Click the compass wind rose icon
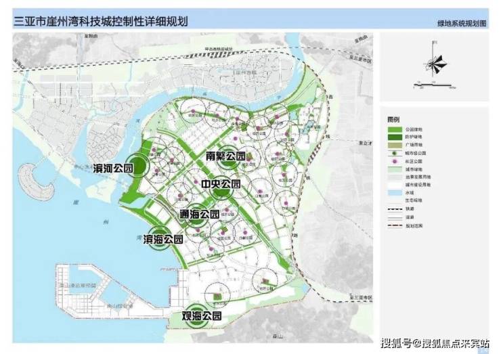 434,65
